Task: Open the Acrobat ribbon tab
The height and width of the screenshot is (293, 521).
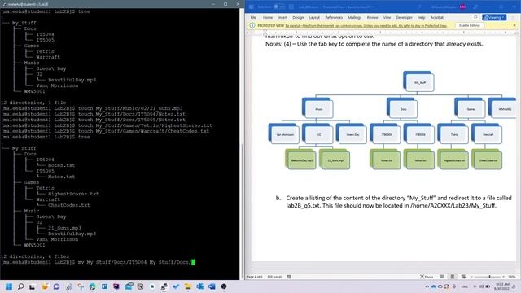Action: click(x=437, y=17)
